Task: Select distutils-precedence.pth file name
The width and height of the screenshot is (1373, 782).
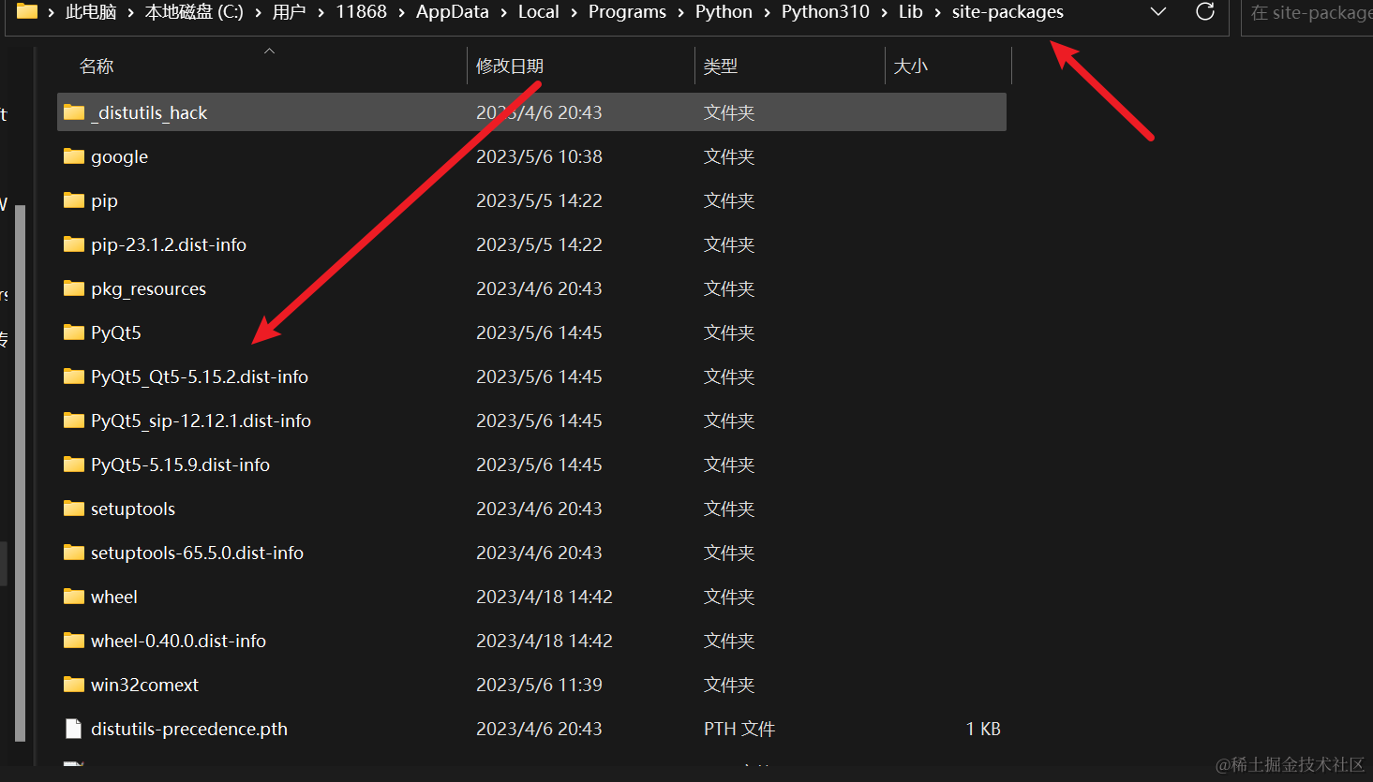Action: pos(189,729)
